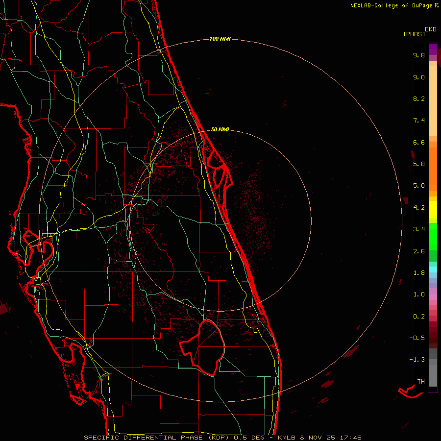Click the bright green color bar segment
The width and height of the screenshot is (441, 441).
click(x=433, y=237)
